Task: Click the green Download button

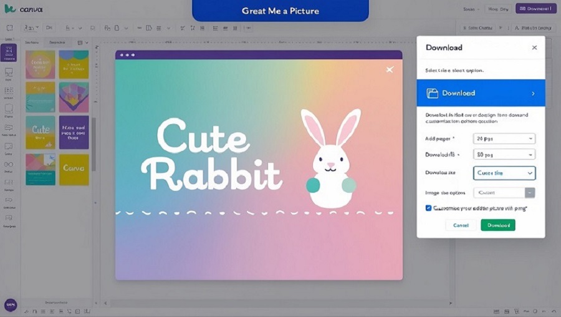Action: (x=498, y=225)
